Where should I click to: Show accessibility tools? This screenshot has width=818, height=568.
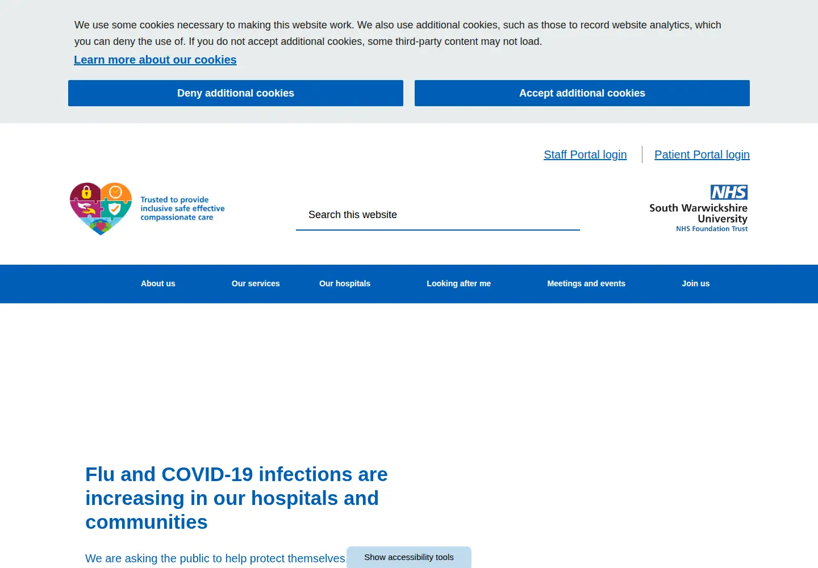click(x=409, y=557)
